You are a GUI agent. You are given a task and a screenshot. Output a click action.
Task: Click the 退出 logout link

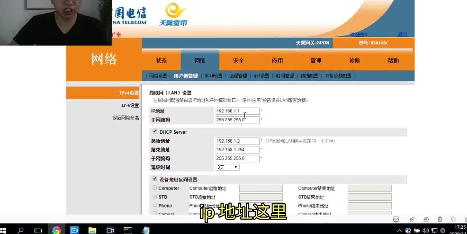tap(402, 34)
